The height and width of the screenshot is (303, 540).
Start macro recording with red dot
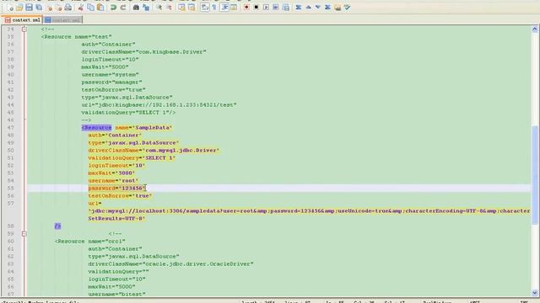[x=246, y=8]
